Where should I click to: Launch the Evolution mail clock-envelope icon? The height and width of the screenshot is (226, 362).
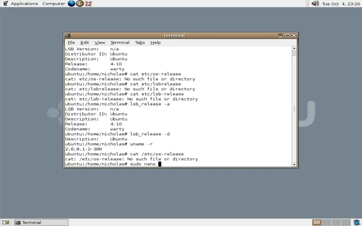80,4
